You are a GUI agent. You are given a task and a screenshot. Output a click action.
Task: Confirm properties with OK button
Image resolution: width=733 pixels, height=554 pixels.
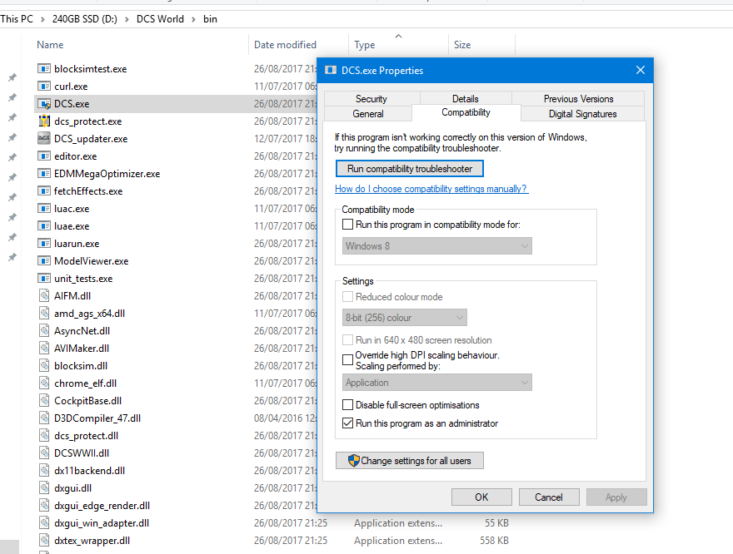point(481,497)
